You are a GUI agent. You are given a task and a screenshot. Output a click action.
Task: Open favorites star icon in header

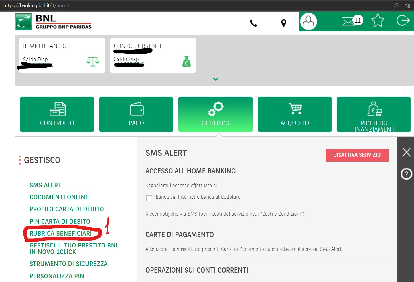pyautogui.click(x=378, y=21)
